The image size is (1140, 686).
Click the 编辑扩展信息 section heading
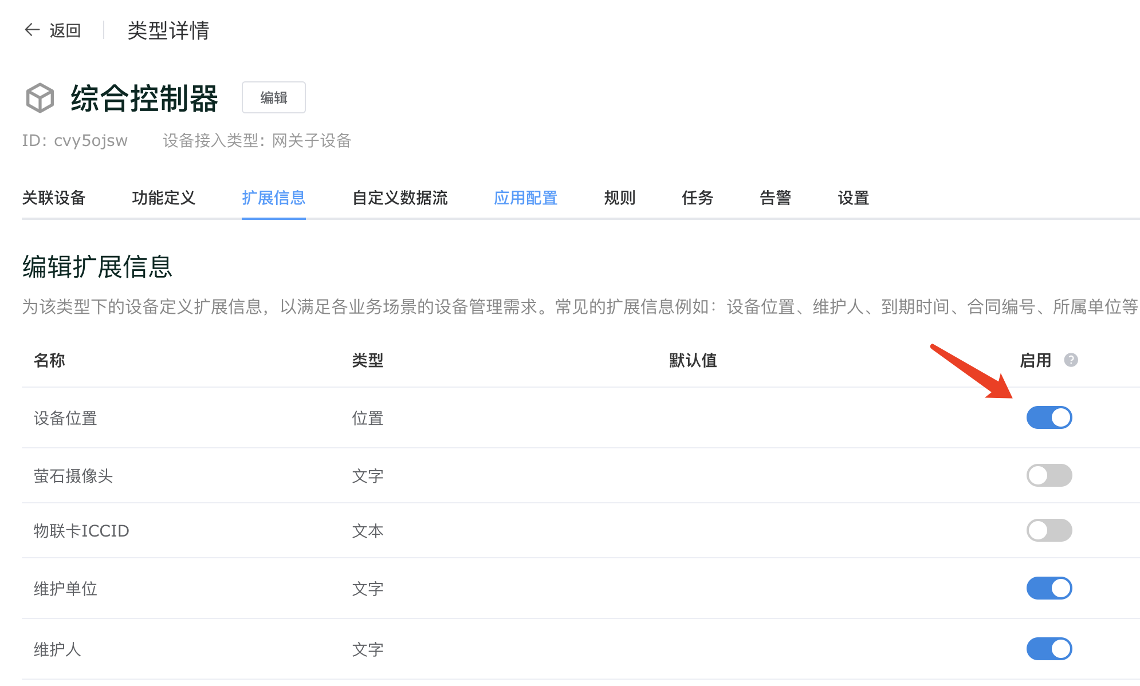click(97, 267)
